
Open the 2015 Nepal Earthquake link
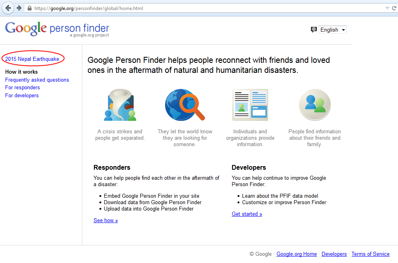point(32,59)
